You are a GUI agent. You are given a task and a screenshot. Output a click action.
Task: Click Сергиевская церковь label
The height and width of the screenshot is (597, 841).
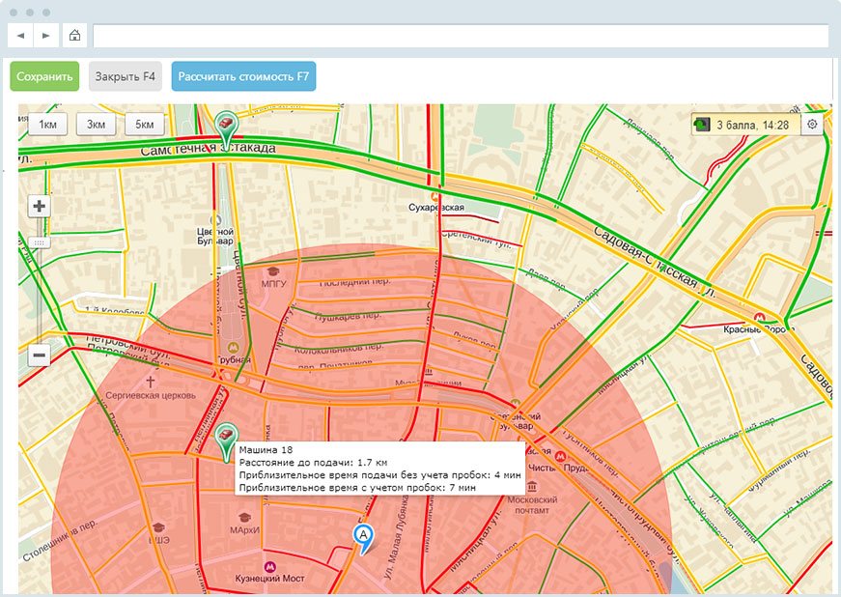pyautogui.click(x=151, y=395)
